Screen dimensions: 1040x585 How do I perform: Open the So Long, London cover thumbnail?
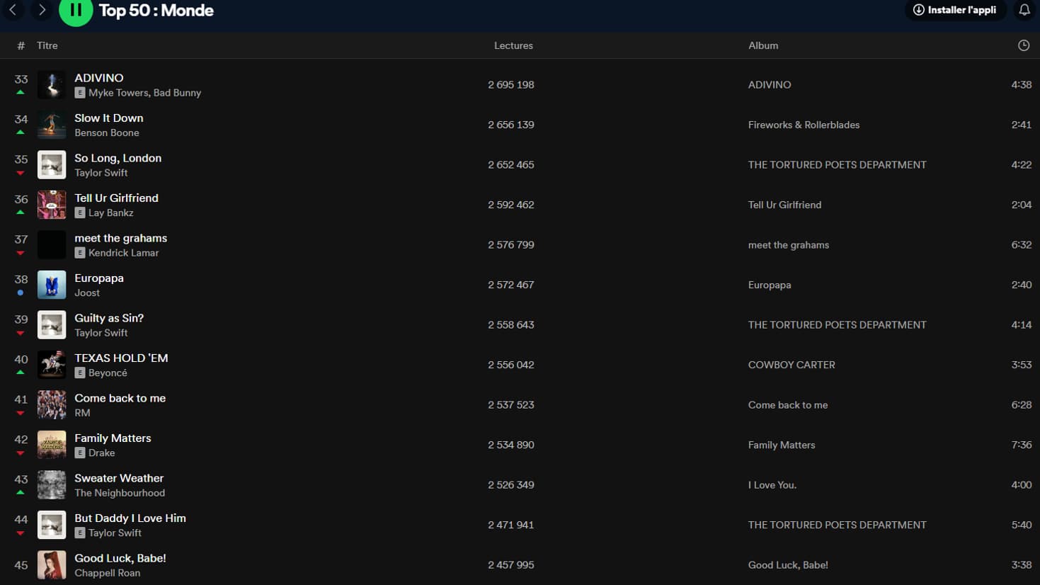tap(52, 165)
